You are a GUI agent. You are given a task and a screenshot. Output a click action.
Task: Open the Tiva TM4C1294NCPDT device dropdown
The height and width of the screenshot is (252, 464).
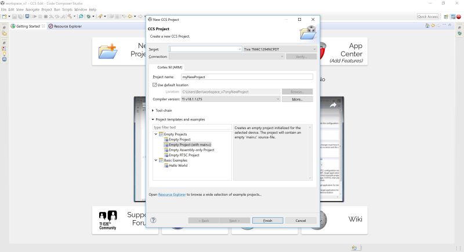point(280,49)
